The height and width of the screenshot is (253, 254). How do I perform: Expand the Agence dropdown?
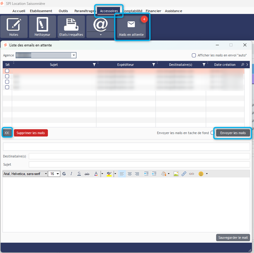point(74,55)
